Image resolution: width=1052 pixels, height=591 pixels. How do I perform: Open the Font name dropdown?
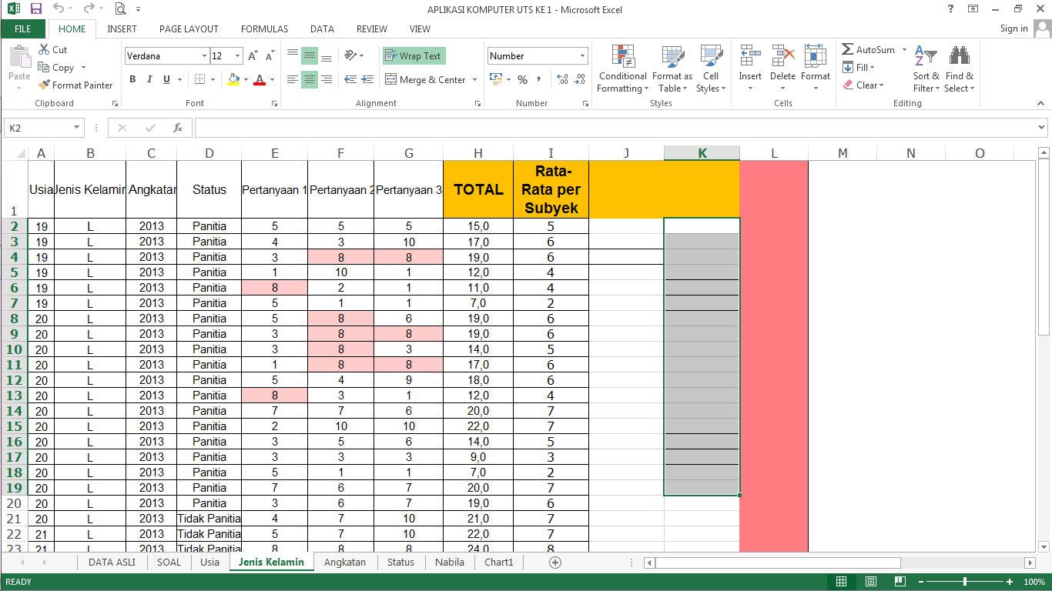coord(203,55)
